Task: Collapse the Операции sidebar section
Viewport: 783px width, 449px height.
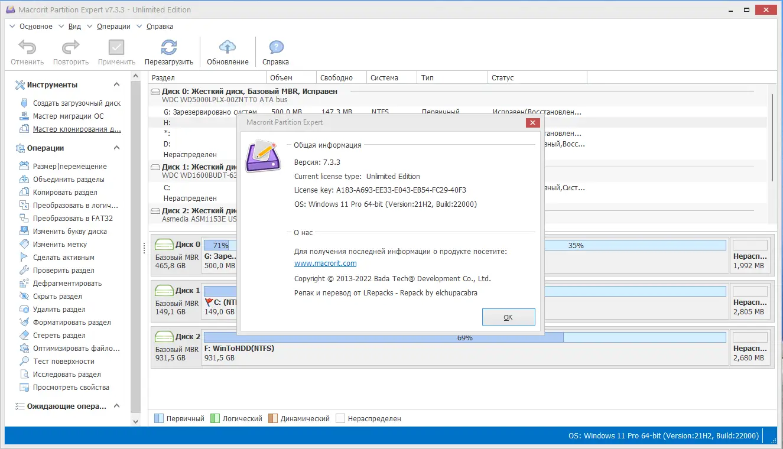Action: click(116, 148)
